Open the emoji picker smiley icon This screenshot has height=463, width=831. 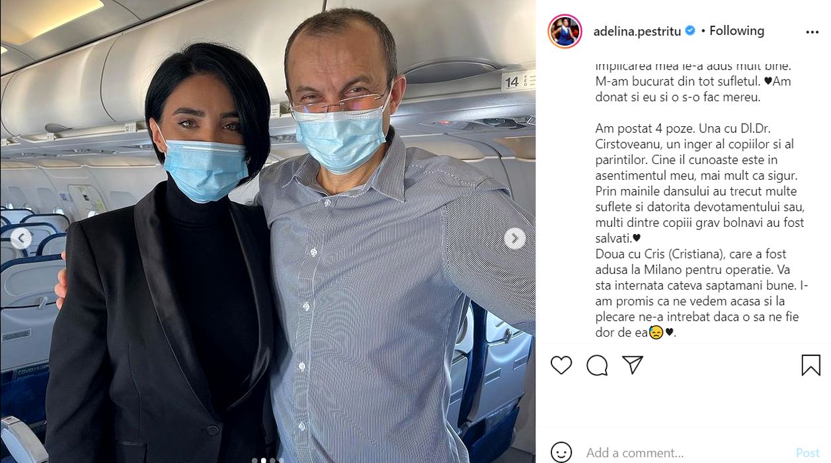click(x=561, y=452)
